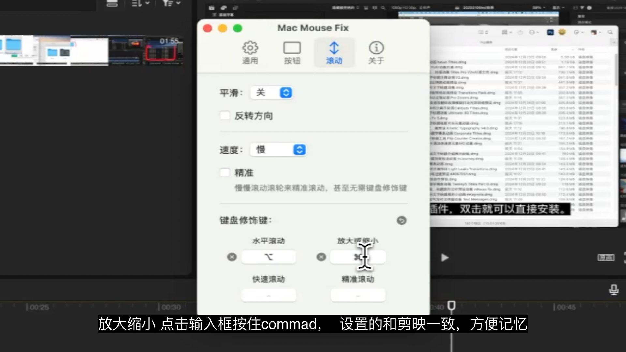This screenshot has width=626, height=352.
Task: Open the viewer zoom percentage dropdown
Action: point(539,7)
